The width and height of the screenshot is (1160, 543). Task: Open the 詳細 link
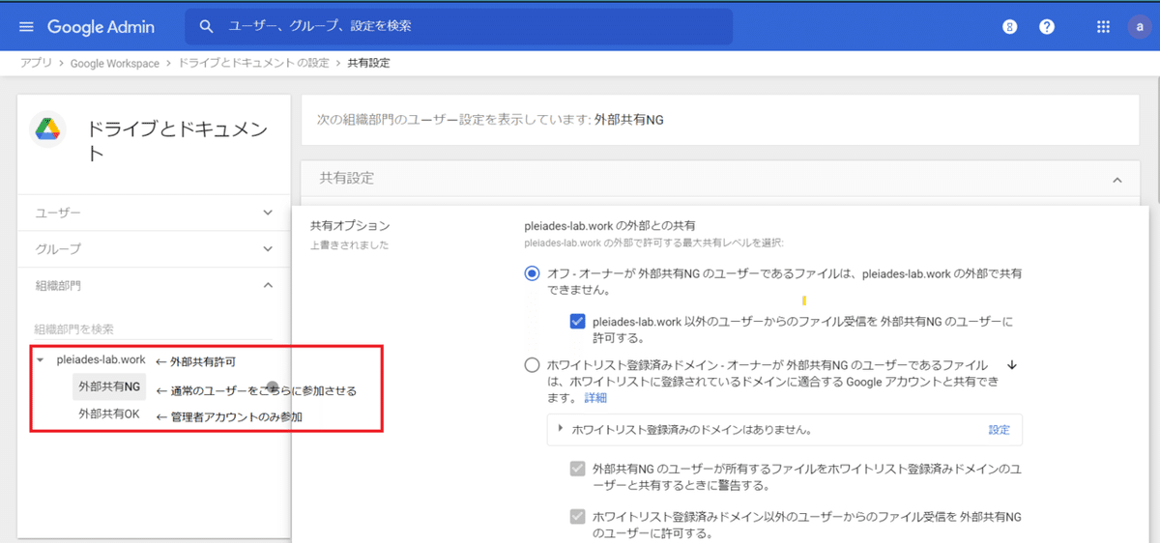pos(595,398)
